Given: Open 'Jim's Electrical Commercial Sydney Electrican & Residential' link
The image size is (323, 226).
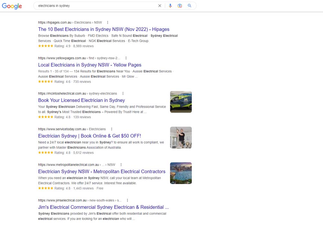Looking at the screenshot, I should (x=103, y=207).
